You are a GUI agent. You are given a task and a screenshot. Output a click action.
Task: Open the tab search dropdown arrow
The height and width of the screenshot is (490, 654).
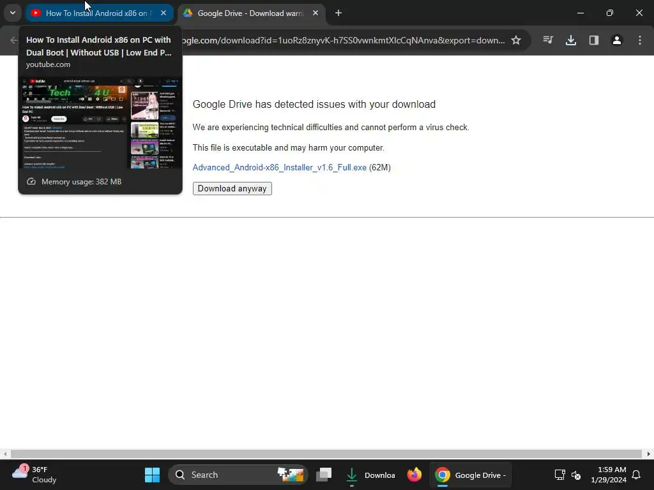tap(13, 13)
